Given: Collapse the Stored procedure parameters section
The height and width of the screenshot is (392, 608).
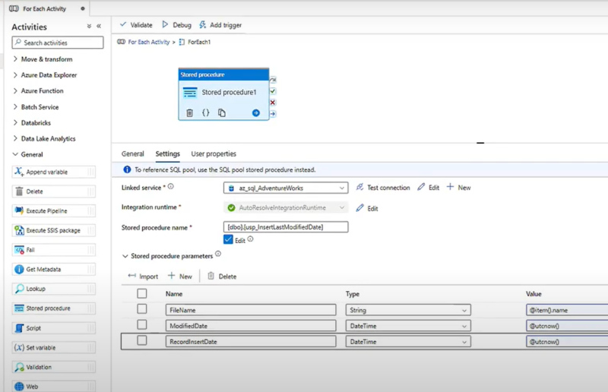Looking at the screenshot, I should pyautogui.click(x=125, y=257).
